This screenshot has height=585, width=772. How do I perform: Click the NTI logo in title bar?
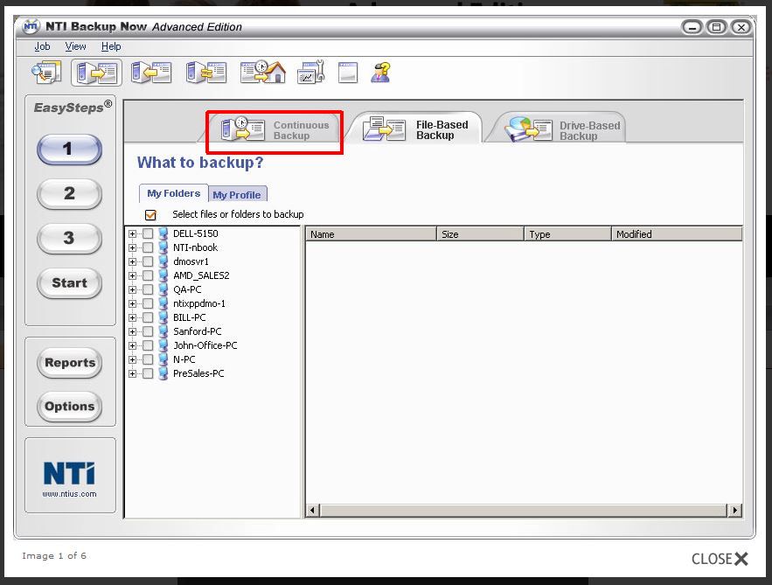tap(31, 26)
